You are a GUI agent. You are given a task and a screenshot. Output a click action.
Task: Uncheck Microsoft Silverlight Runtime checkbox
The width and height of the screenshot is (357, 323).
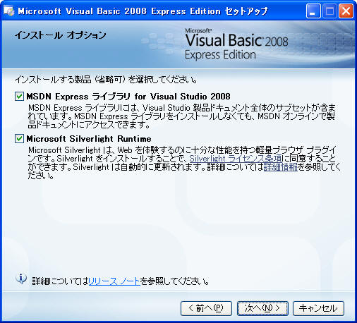tap(19, 138)
